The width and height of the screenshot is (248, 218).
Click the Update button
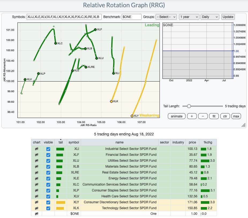(x=228, y=17)
